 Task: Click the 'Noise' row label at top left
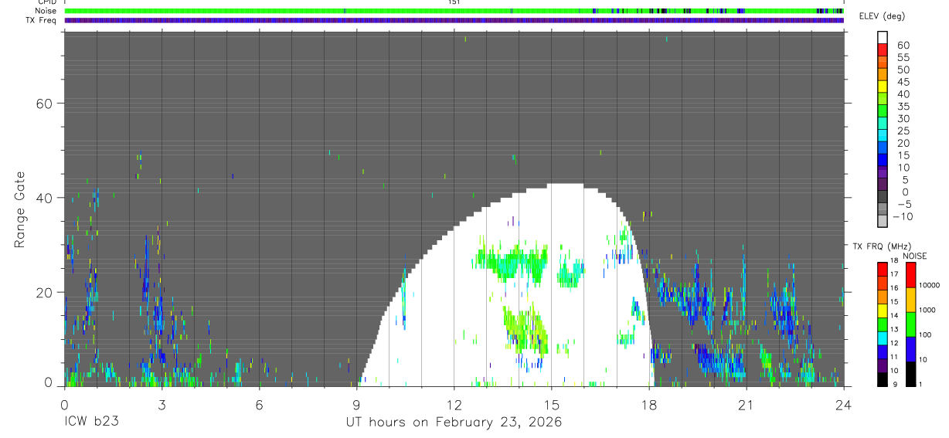pos(46,11)
